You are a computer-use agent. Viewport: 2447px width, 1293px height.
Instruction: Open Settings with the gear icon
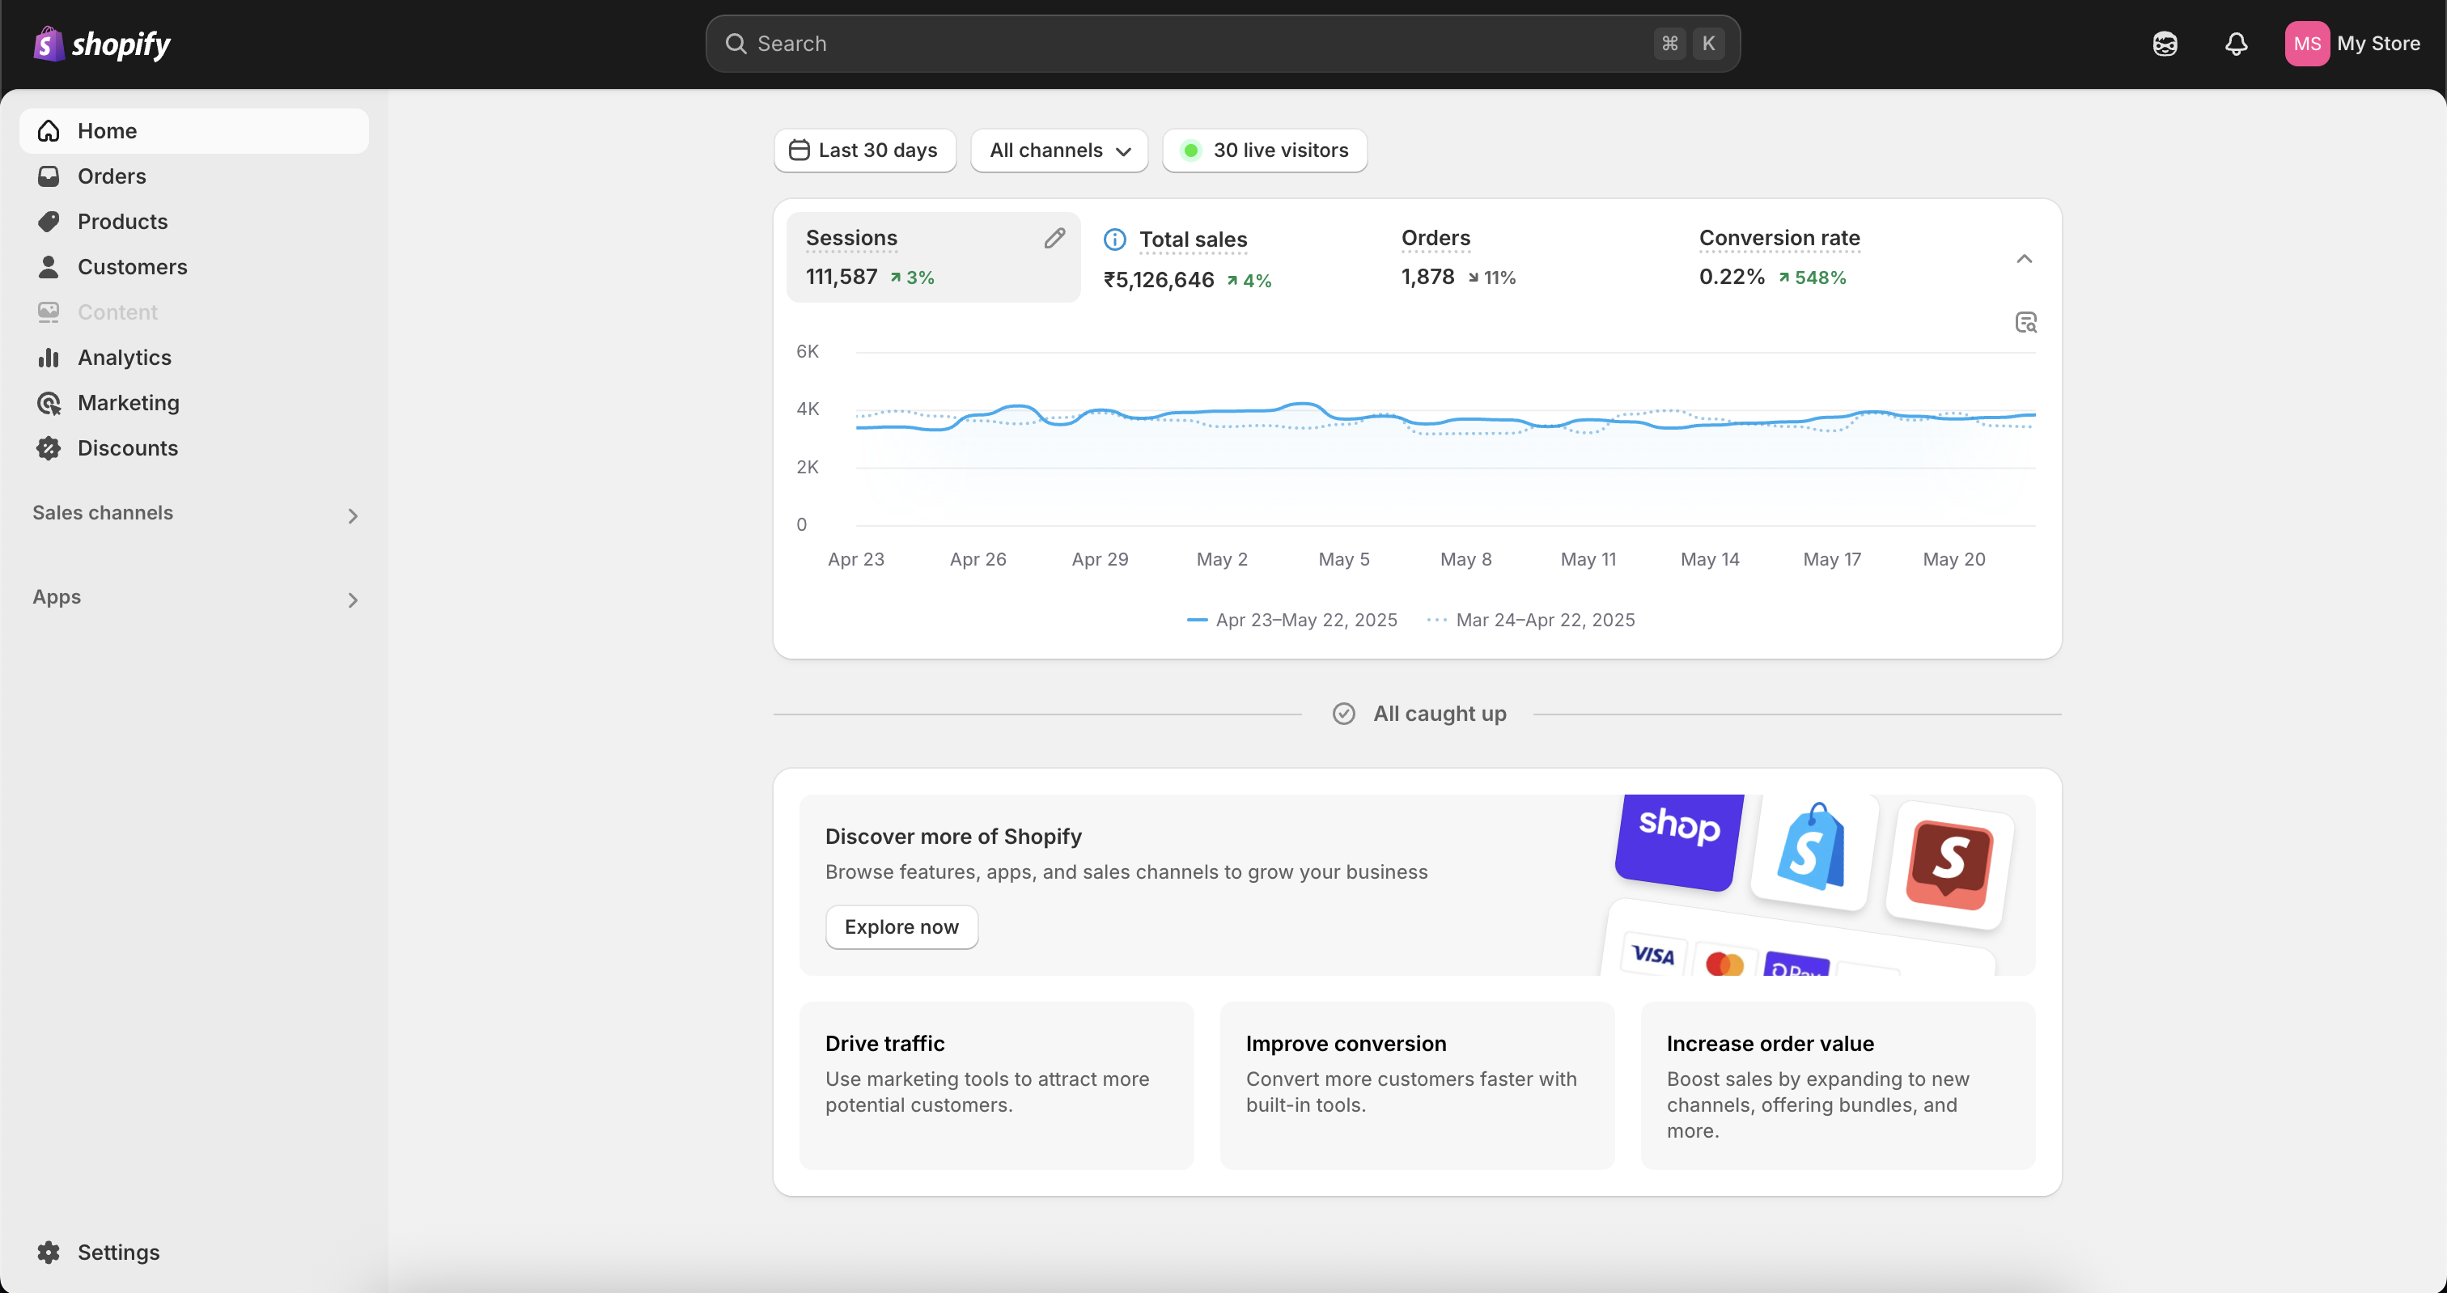click(49, 1251)
